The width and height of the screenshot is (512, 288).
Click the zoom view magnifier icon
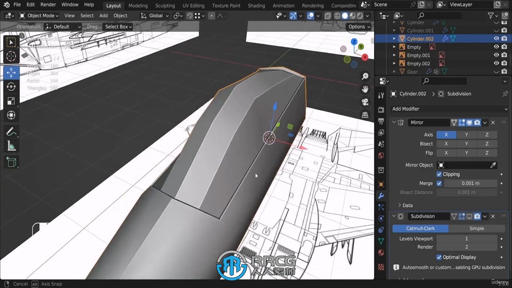pos(365,76)
